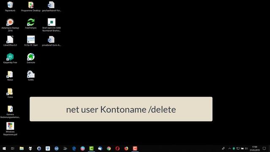Open File Explorer from the taskbar
Viewport: 270px width, 152px height.
(22, 148)
